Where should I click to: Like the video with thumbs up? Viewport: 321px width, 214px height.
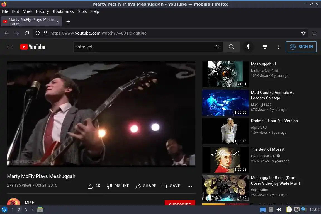pos(94,186)
